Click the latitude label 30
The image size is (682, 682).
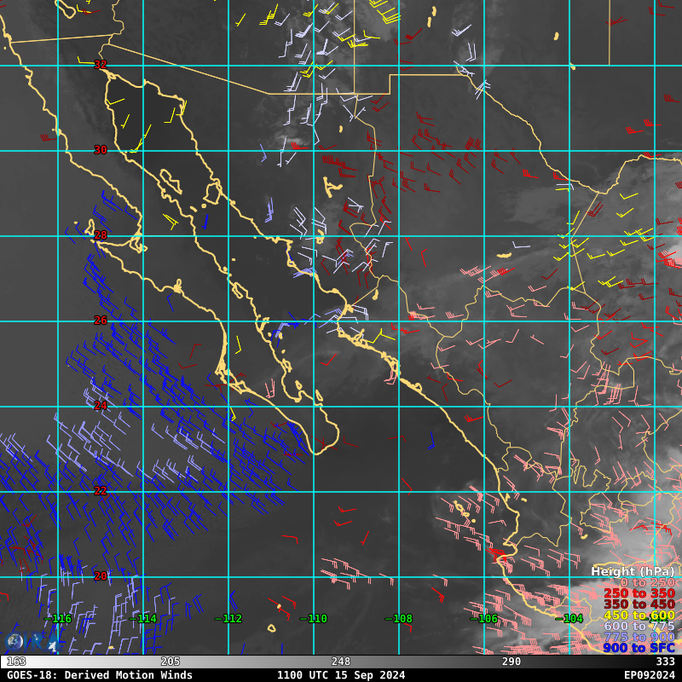pos(101,150)
